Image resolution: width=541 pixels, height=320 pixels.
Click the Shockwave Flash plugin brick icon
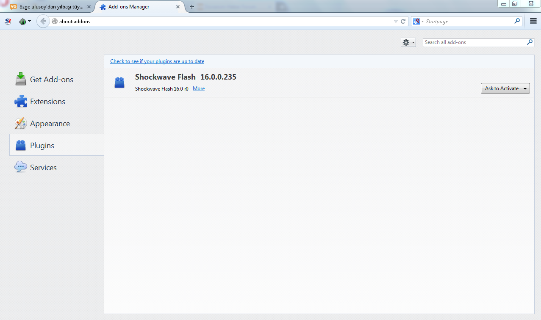click(x=119, y=83)
